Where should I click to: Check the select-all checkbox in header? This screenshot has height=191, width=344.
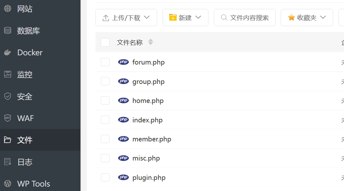point(105,42)
